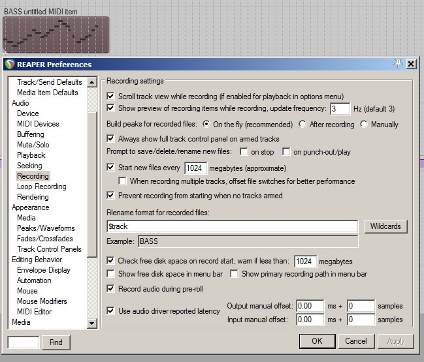Toggle Start new files every checkbox
Image resolution: width=424 pixels, height=362 pixels.
point(110,168)
